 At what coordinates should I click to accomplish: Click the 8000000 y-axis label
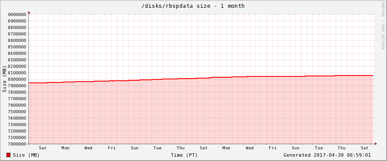17,79
